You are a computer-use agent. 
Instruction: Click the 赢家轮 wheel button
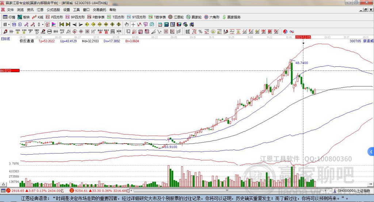[x=194, y=17]
